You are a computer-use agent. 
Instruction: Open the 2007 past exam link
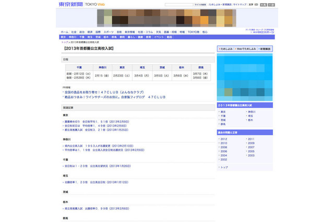coord(251,147)
